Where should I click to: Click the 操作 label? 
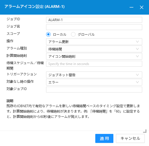(10, 41)
